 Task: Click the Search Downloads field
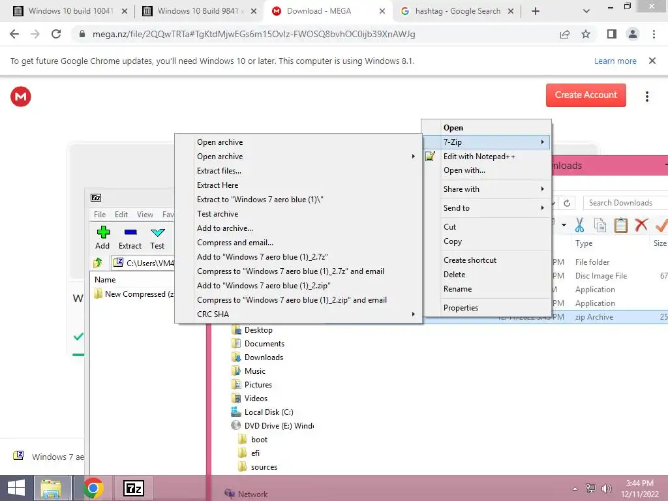point(626,203)
